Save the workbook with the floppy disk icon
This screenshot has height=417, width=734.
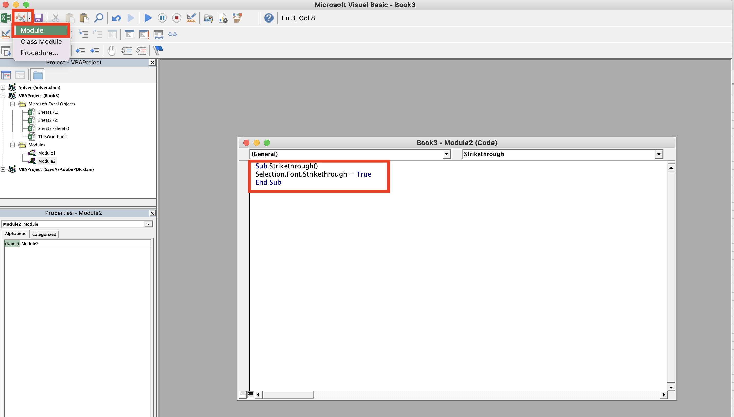pos(38,18)
